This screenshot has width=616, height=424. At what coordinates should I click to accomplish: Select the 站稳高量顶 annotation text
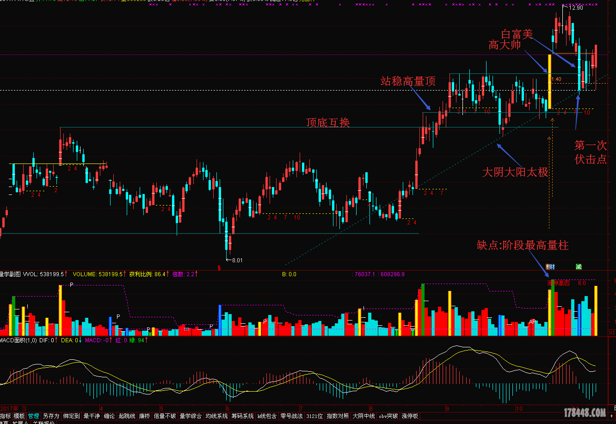408,81
